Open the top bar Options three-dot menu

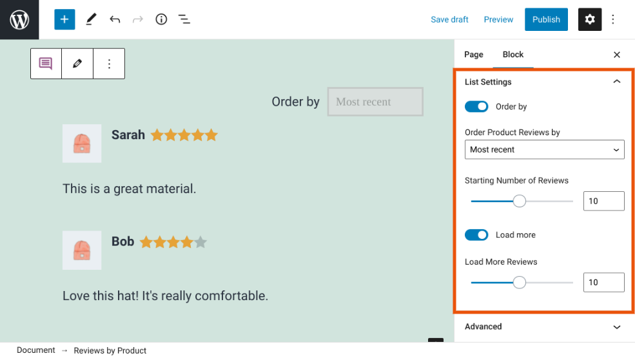pyautogui.click(x=613, y=19)
